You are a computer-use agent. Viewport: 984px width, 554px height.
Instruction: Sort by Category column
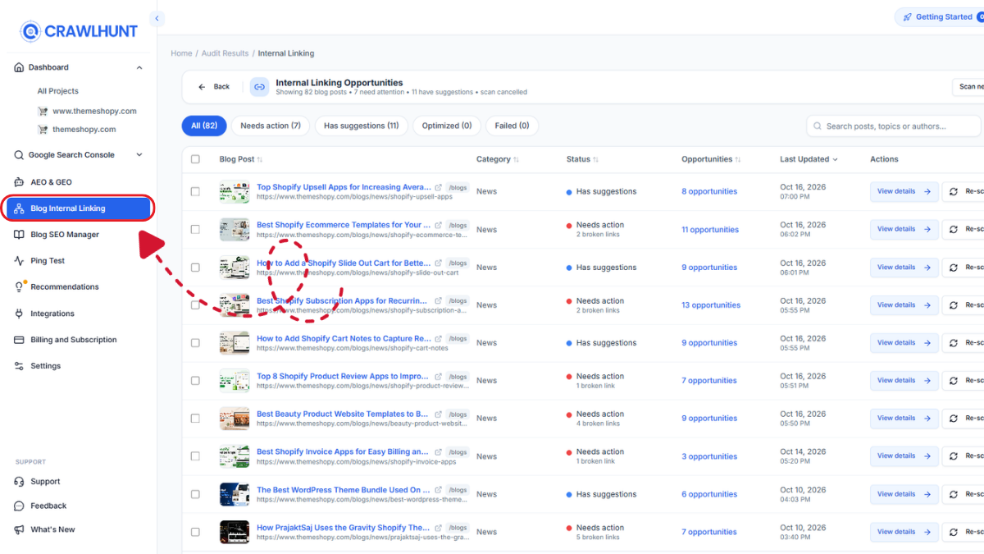pos(498,159)
